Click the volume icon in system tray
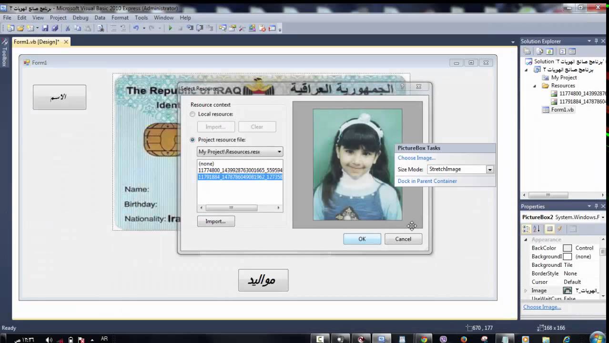Screen dimensions: 609x343 (49, 340)
